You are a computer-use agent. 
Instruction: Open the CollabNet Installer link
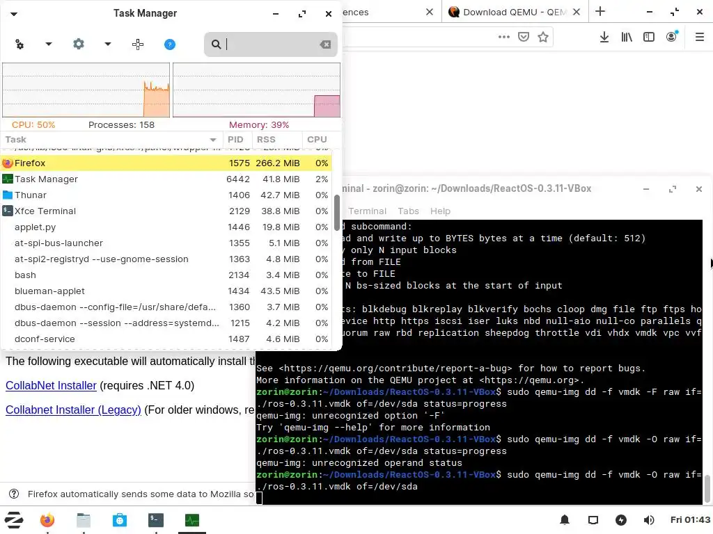[x=51, y=385]
